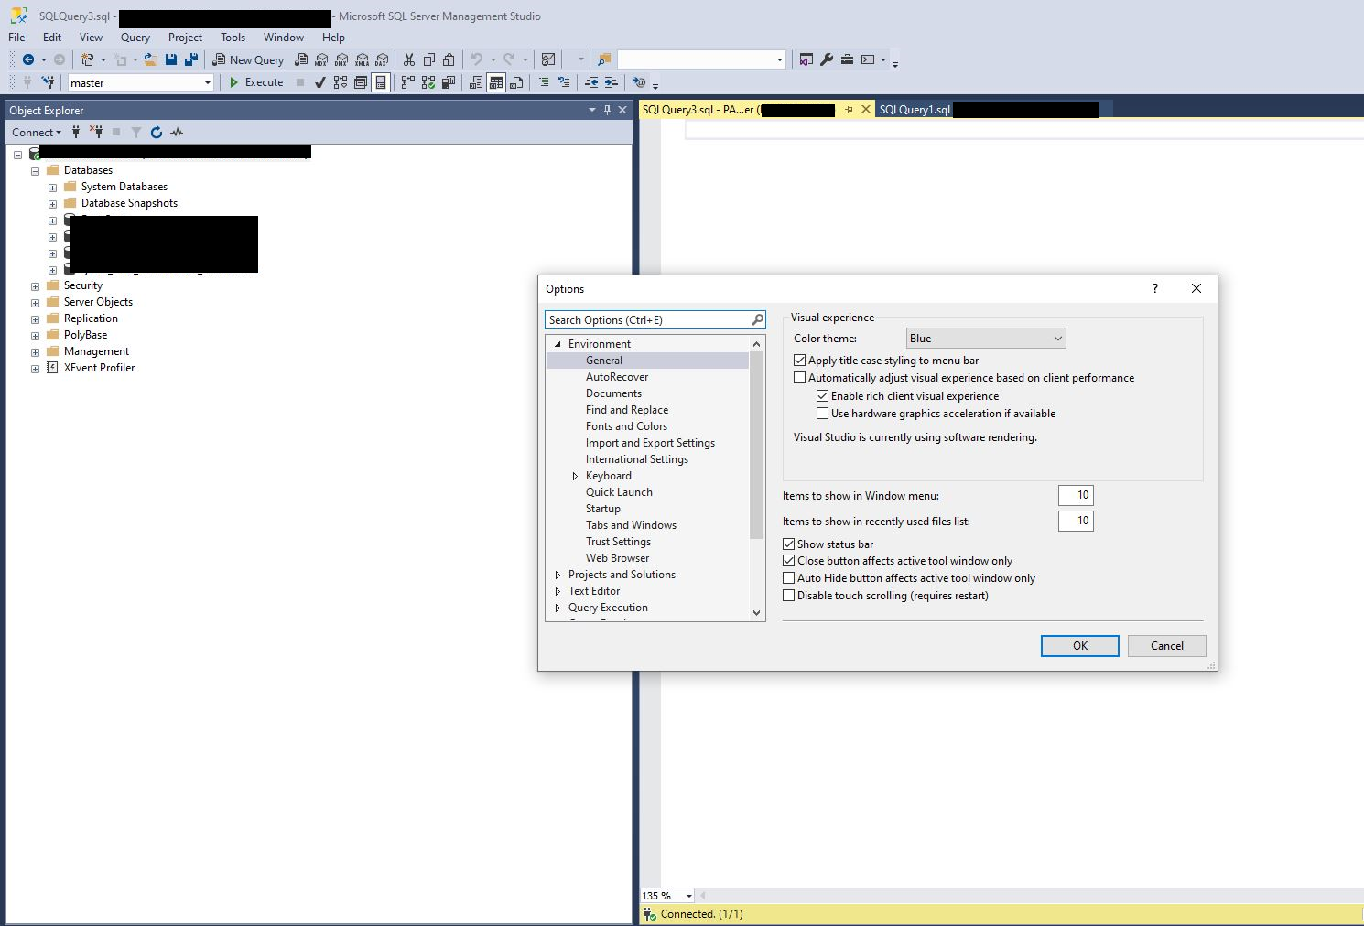1364x926 pixels.
Task: Enable Use hardware graphics acceleration if available
Action: coord(822,414)
